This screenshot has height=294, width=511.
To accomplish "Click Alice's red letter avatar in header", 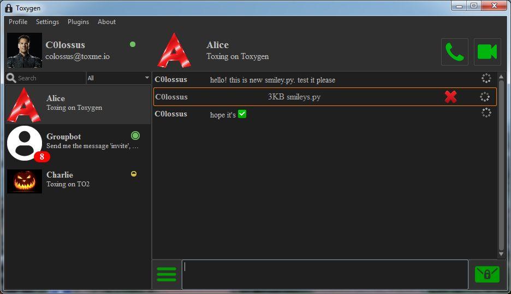I will [175, 51].
